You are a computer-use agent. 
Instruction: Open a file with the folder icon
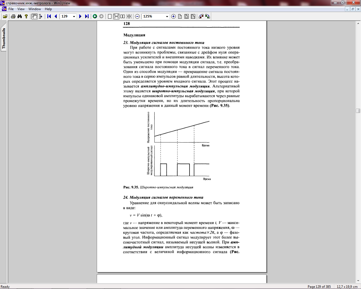pos(5,16)
